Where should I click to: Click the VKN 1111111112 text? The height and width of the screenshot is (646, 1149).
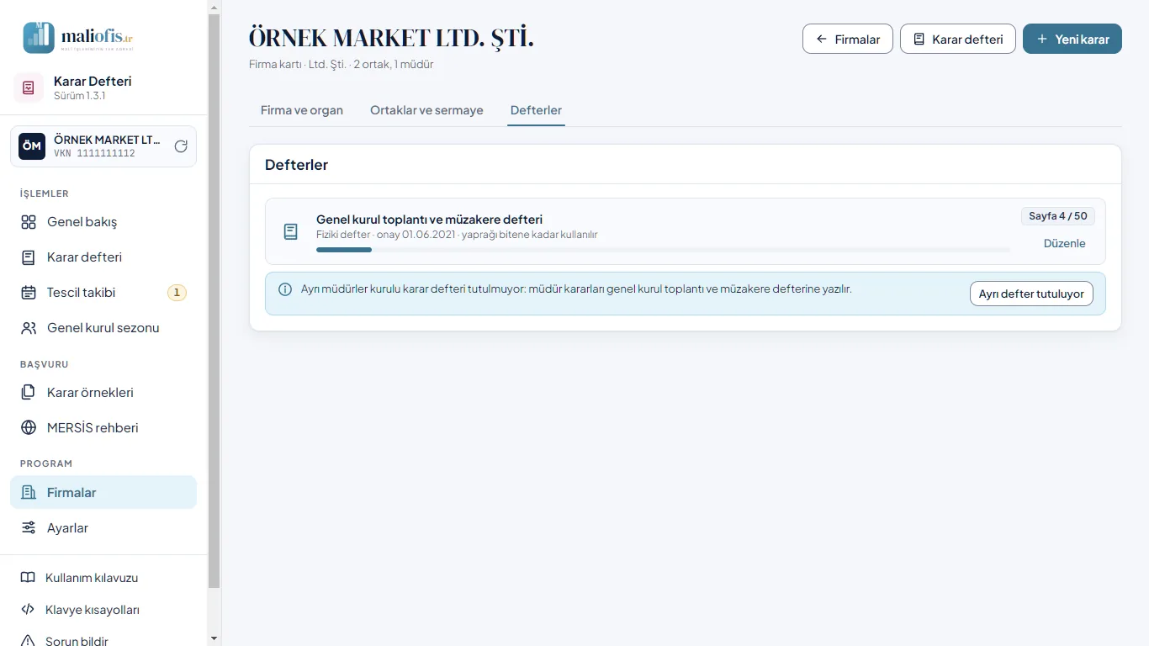pyautogui.click(x=94, y=154)
